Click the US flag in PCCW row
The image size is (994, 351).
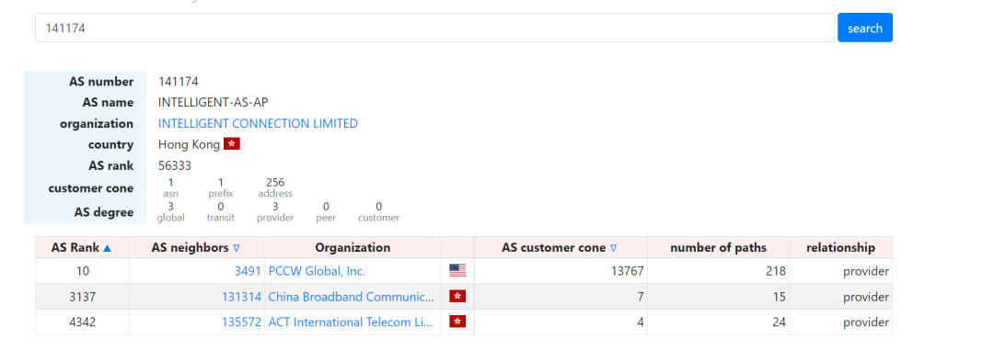point(457,271)
